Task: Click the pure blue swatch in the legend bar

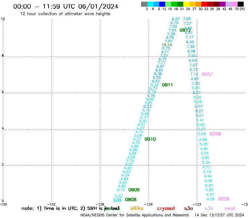Action: [x=162, y=4]
